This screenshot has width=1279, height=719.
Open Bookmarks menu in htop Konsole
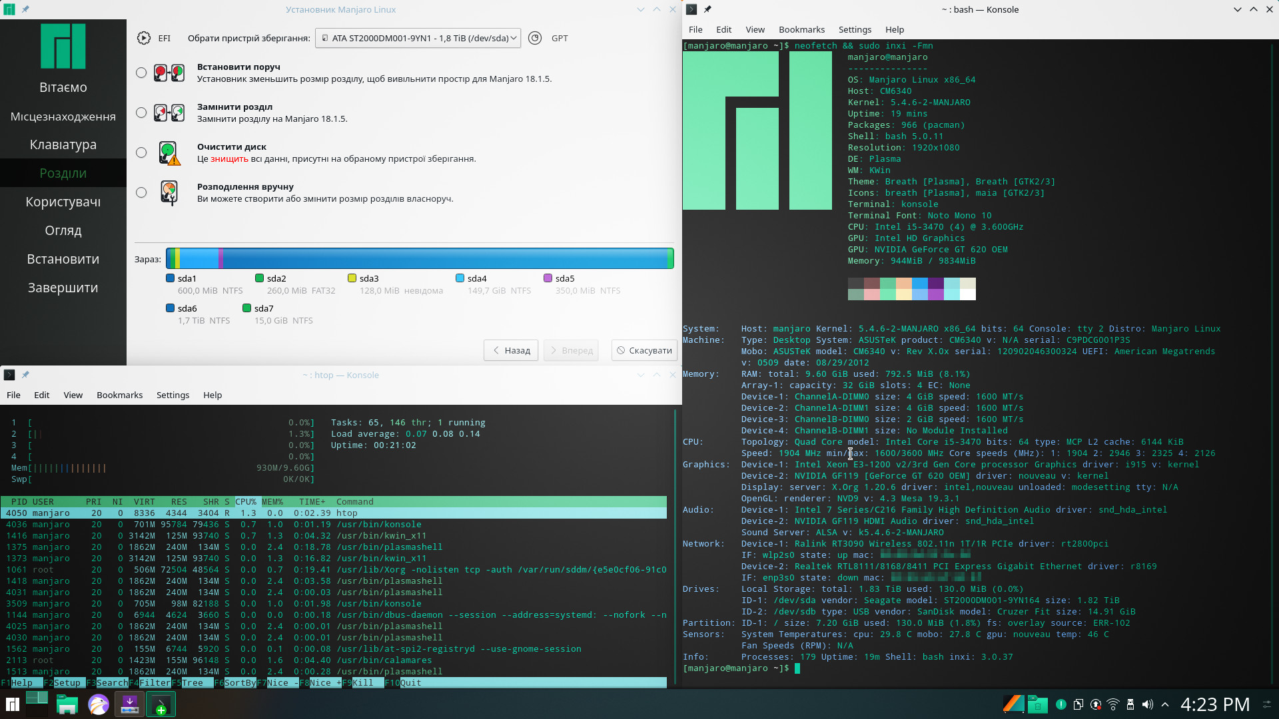(119, 395)
